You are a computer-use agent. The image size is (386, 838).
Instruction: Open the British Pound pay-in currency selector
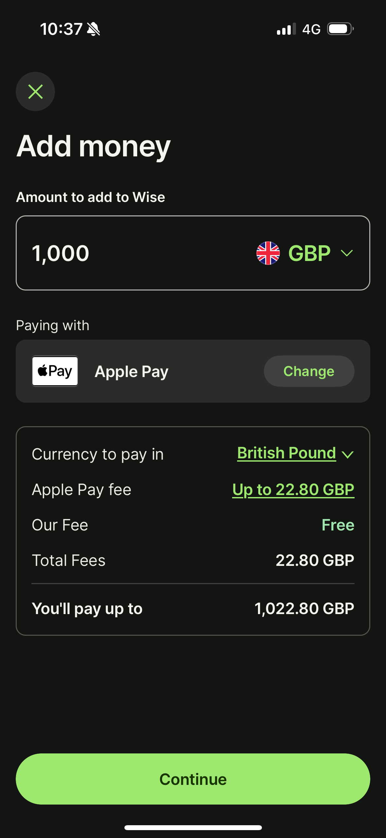[x=286, y=453]
